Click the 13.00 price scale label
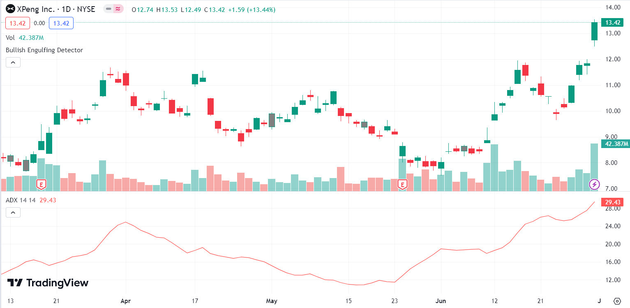 pyautogui.click(x=612, y=33)
